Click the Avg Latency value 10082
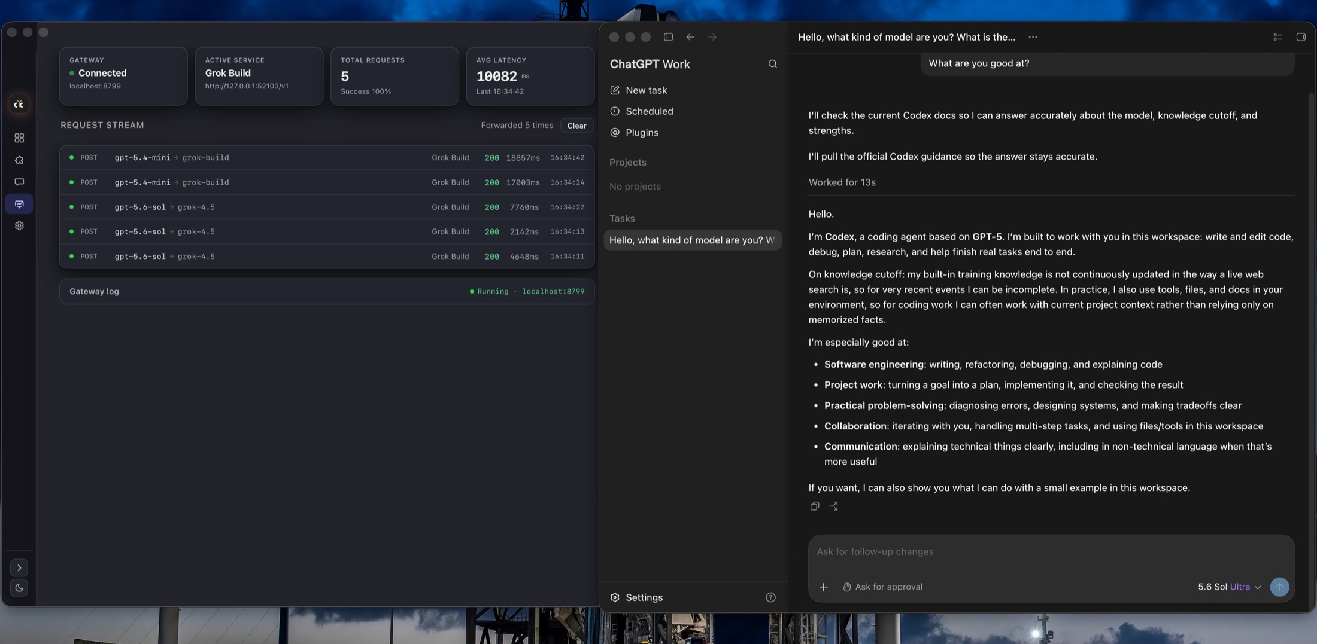 [x=496, y=76]
